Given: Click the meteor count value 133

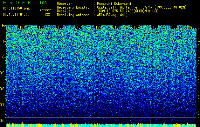Looking at the screenshot, I should click(x=47, y=15).
